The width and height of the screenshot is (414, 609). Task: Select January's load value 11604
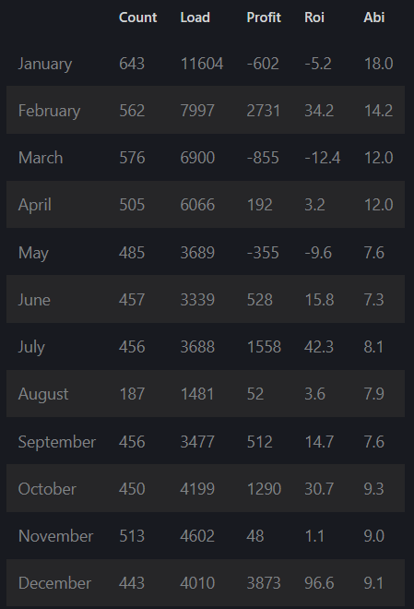click(202, 64)
